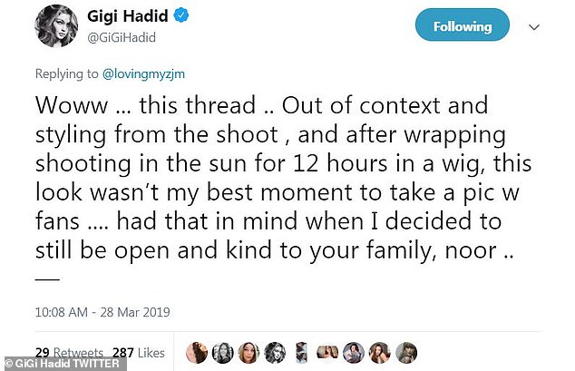Toggle the Following button
The image size is (575, 371).
pyautogui.click(x=462, y=26)
